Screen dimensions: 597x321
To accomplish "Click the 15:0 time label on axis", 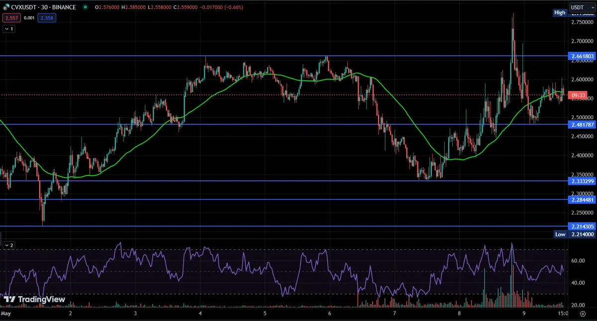I will pos(563,314).
